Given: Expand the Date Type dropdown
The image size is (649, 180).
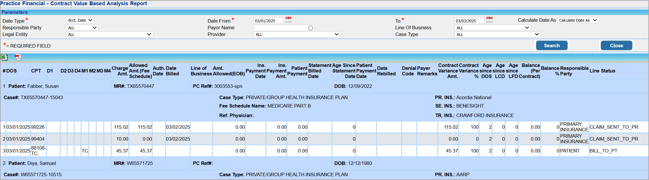Looking at the screenshot, I should (80, 20).
